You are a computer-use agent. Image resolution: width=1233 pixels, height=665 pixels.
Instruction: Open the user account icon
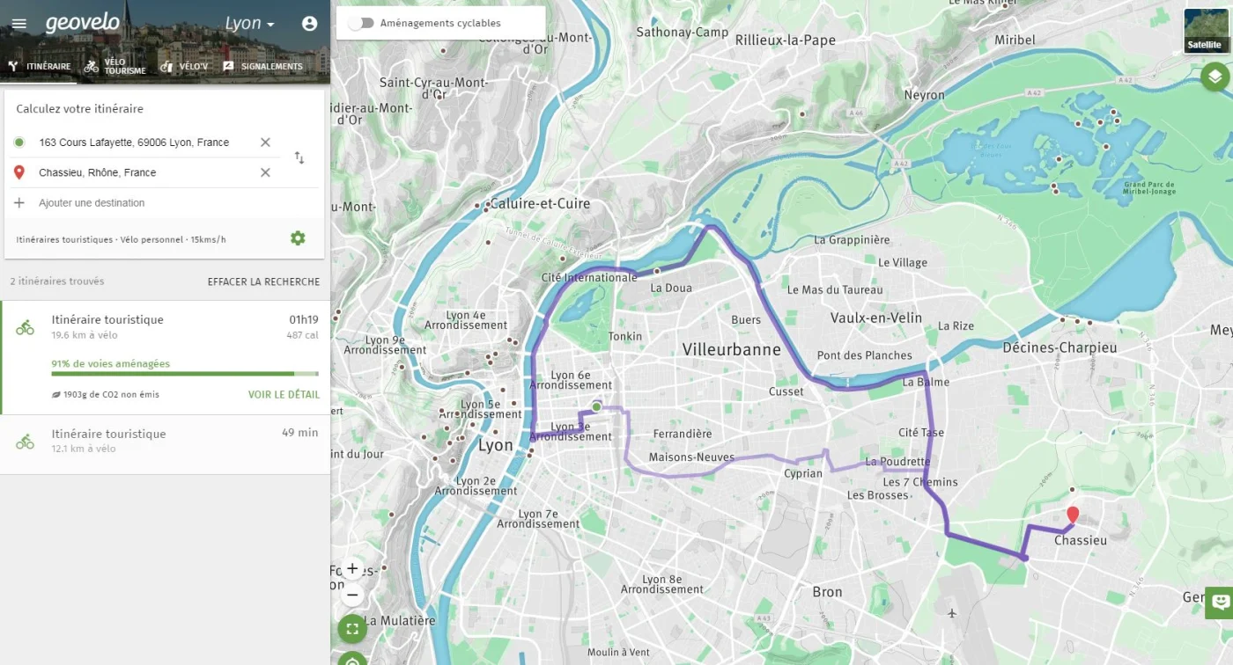click(x=309, y=24)
